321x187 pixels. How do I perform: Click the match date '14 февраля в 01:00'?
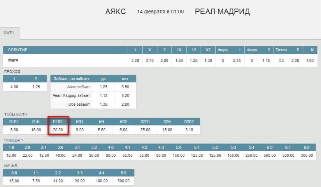click(160, 12)
